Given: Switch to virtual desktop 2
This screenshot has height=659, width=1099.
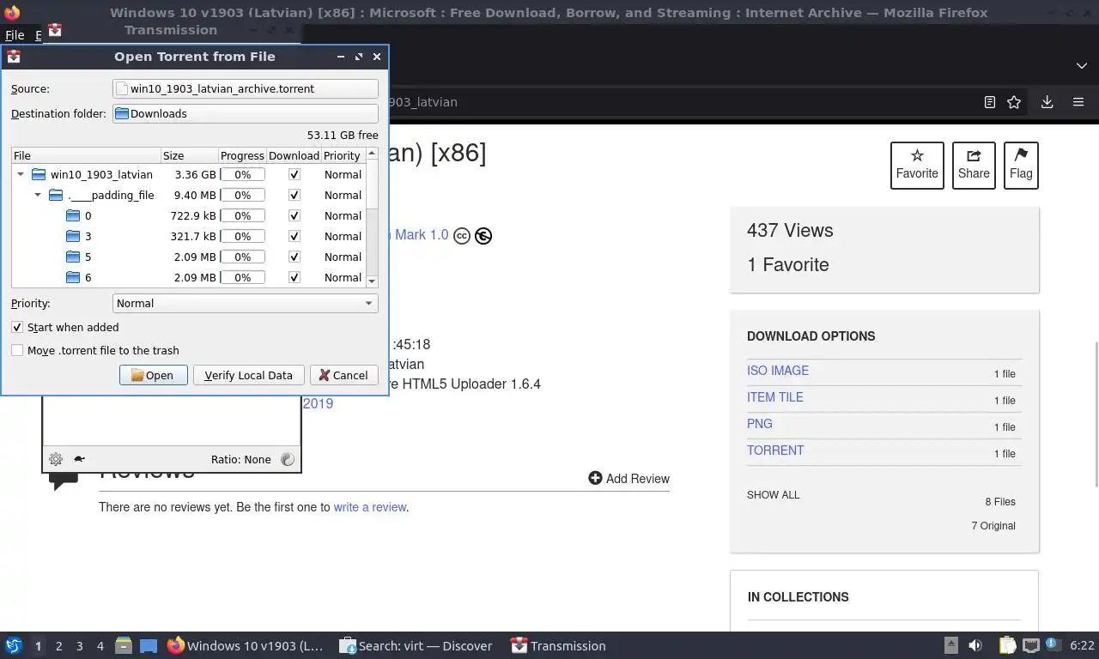Looking at the screenshot, I should pos(58,646).
